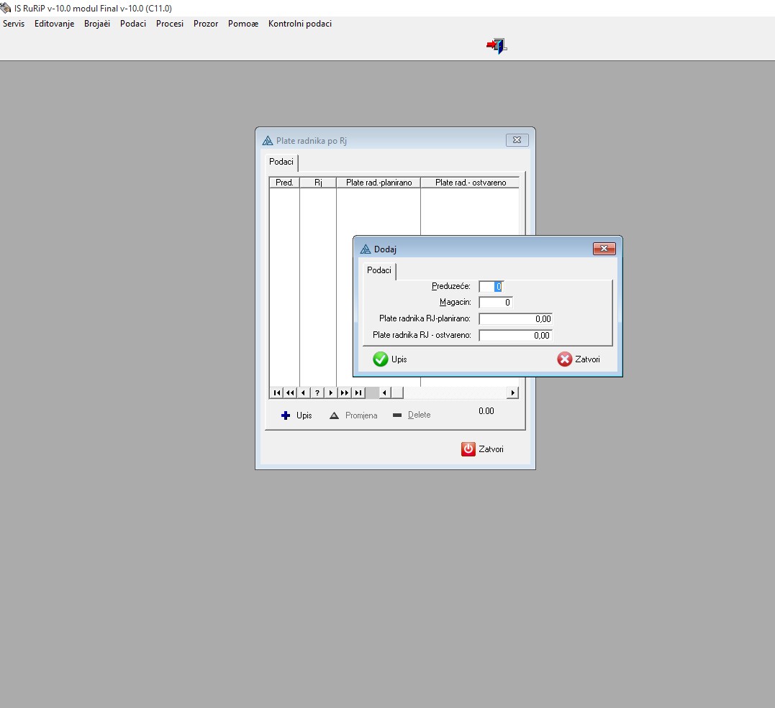775x708 pixels.
Task: Open the Servis menu
Action: [14, 24]
